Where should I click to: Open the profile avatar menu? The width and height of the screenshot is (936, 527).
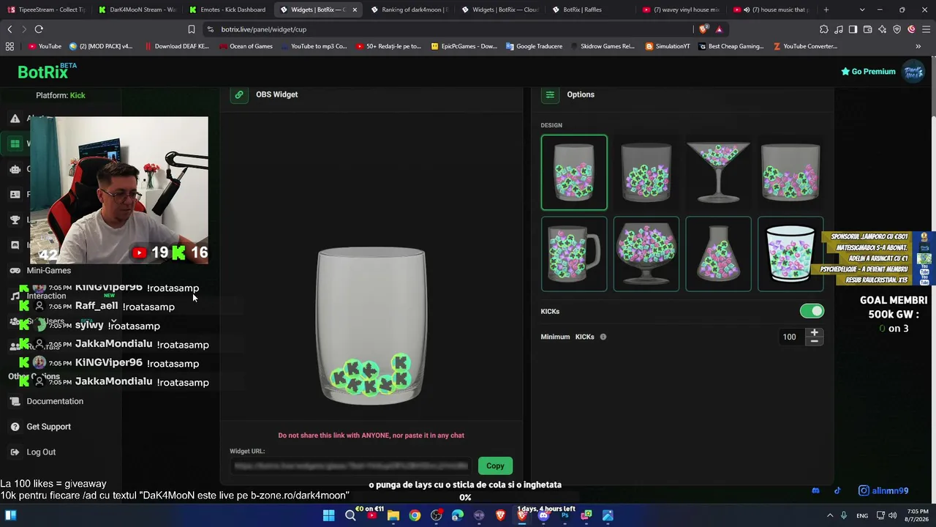(913, 72)
